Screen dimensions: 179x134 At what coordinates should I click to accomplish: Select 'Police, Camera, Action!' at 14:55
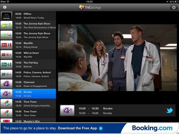coord(37,73)
